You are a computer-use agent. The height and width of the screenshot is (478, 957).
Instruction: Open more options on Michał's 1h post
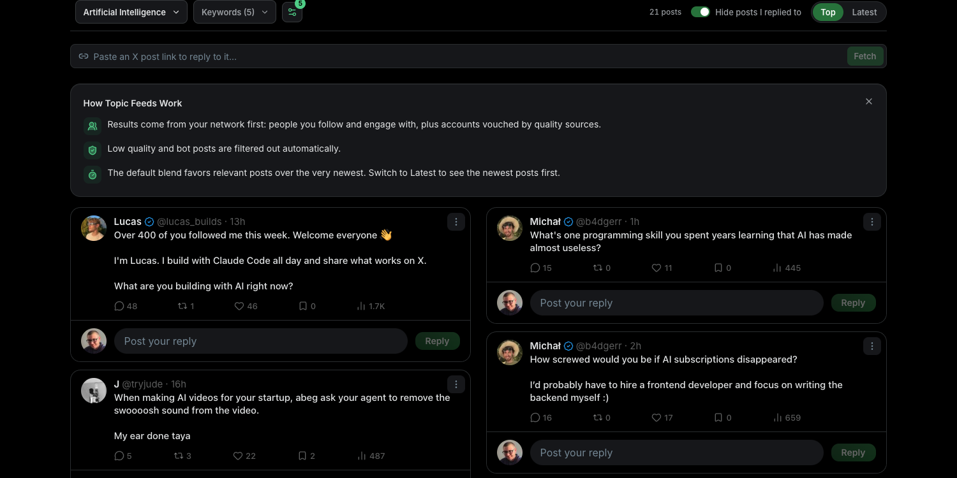(x=872, y=222)
